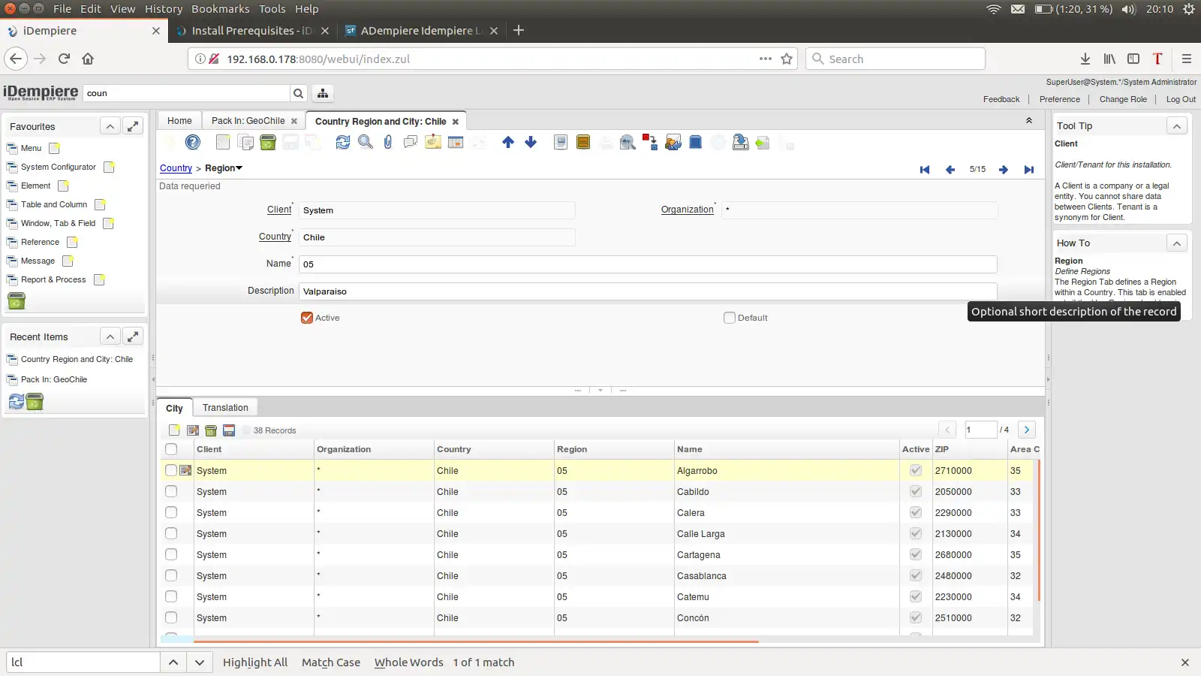Open the Report toolbar icon
The width and height of the screenshot is (1201, 676).
click(x=561, y=142)
